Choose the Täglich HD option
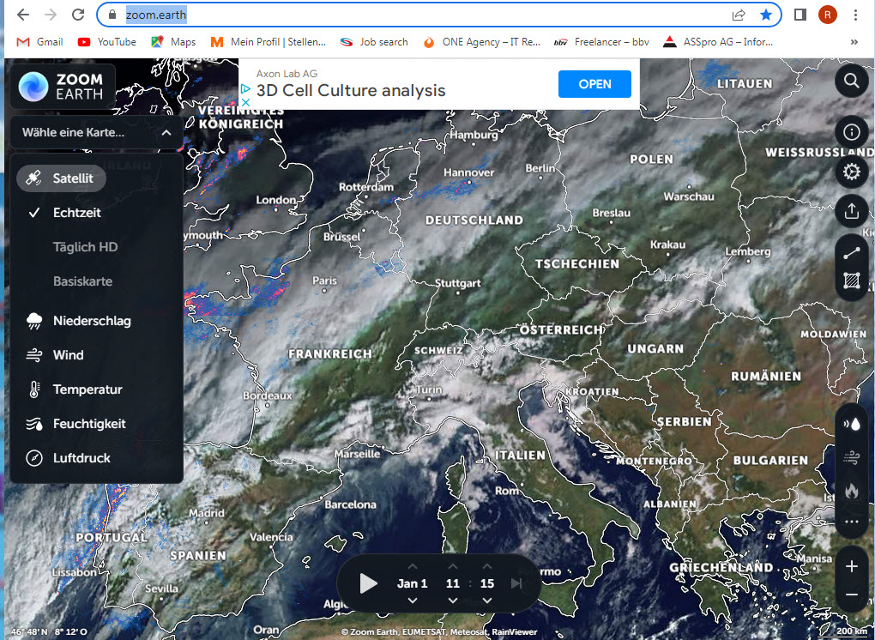The image size is (875, 640). (86, 247)
